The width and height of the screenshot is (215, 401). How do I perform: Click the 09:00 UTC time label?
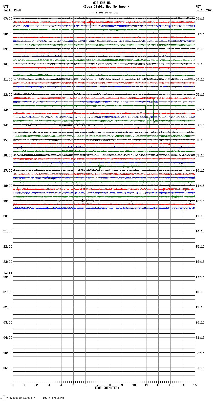(8, 49)
